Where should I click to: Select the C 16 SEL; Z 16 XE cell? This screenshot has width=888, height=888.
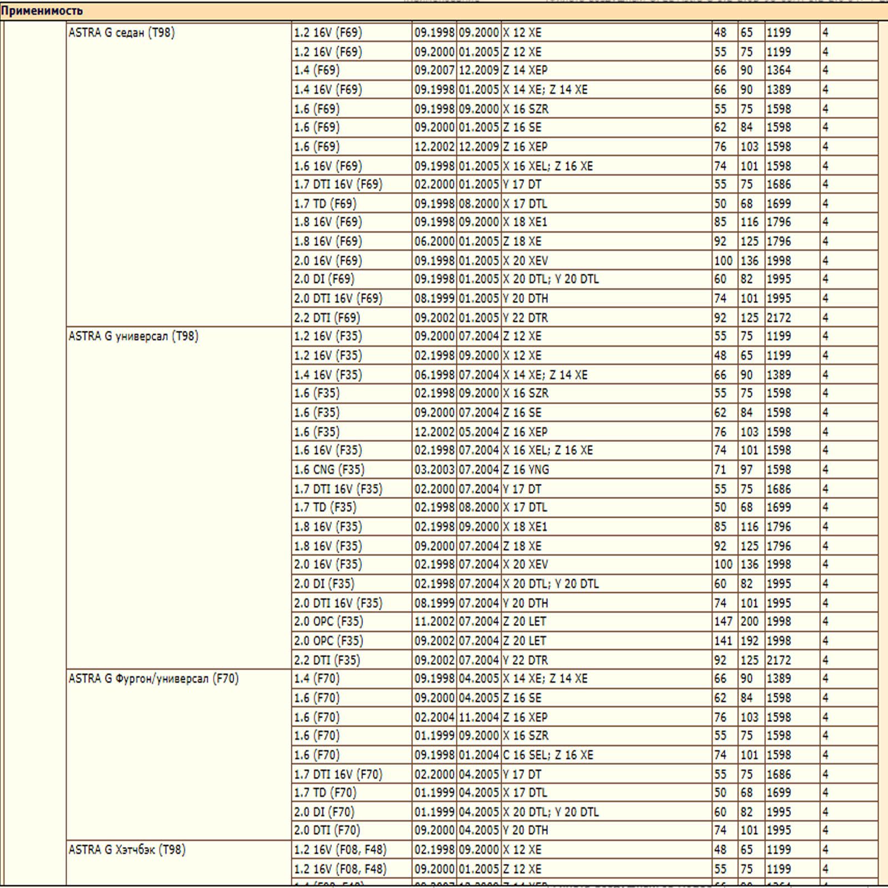[548, 755]
